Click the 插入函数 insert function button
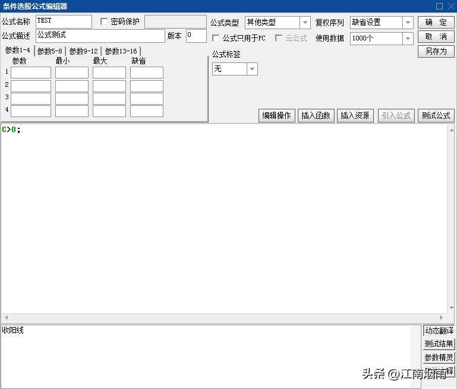The image size is (457, 390). [x=316, y=116]
